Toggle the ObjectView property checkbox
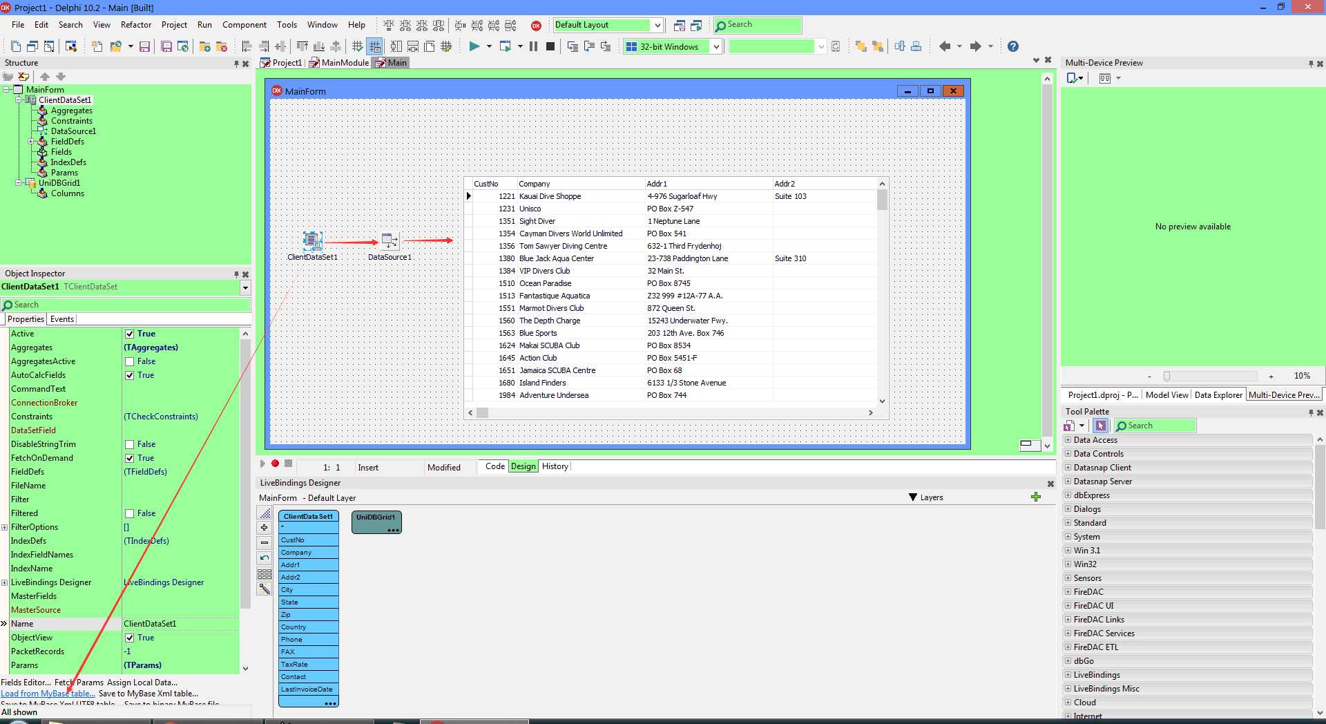The width and height of the screenshot is (1326, 724). (129, 638)
